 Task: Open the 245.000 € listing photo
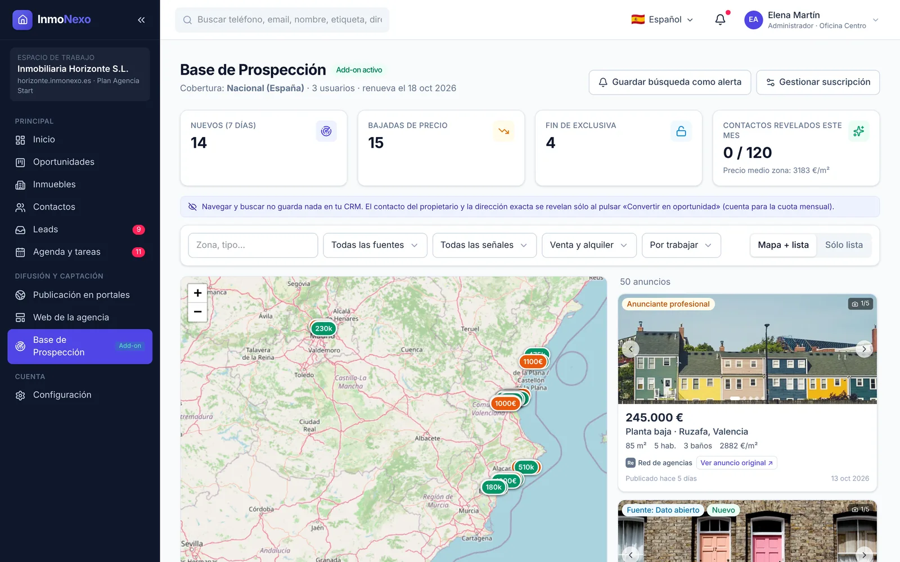pos(748,348)
